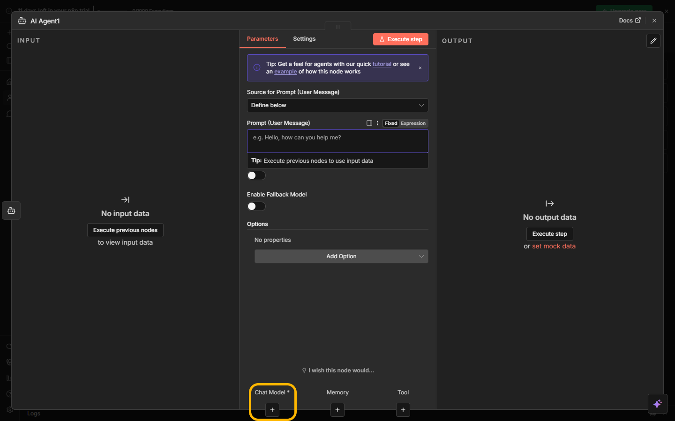This screenshot has width=675, height=421.
Task: Click the set mock data link
Action: click(x=554, y=246)
